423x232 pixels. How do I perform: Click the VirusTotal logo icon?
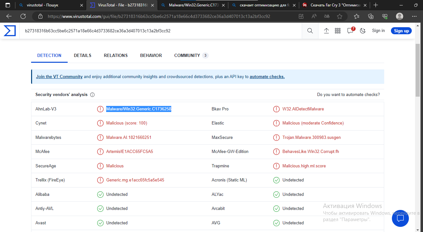click(x=10, y=31)
